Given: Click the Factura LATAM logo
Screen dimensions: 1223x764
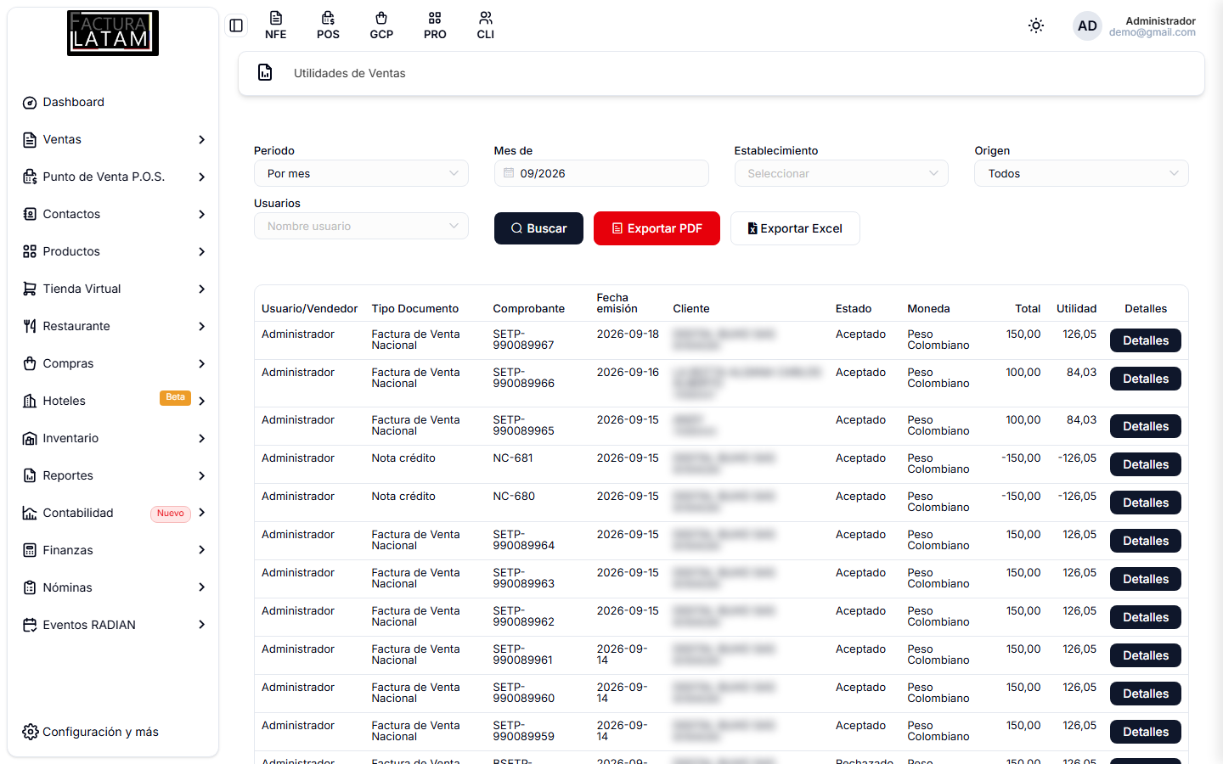Looking at the screenshot, I should tap(113, 33).
